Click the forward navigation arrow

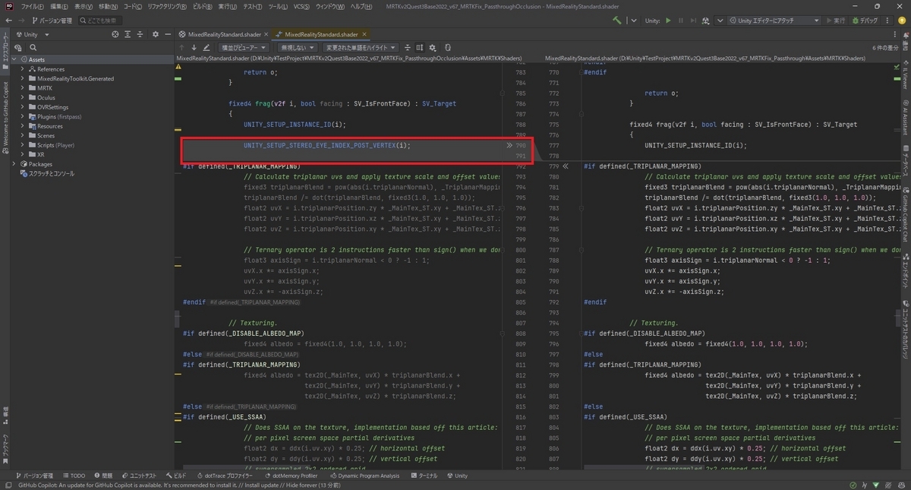click(22, 21)
